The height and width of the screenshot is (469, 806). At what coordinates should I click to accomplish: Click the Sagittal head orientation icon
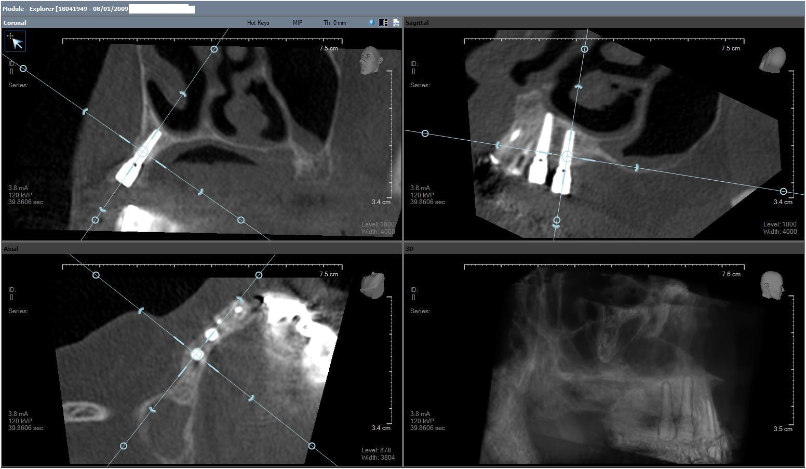[x=772, y=60]
